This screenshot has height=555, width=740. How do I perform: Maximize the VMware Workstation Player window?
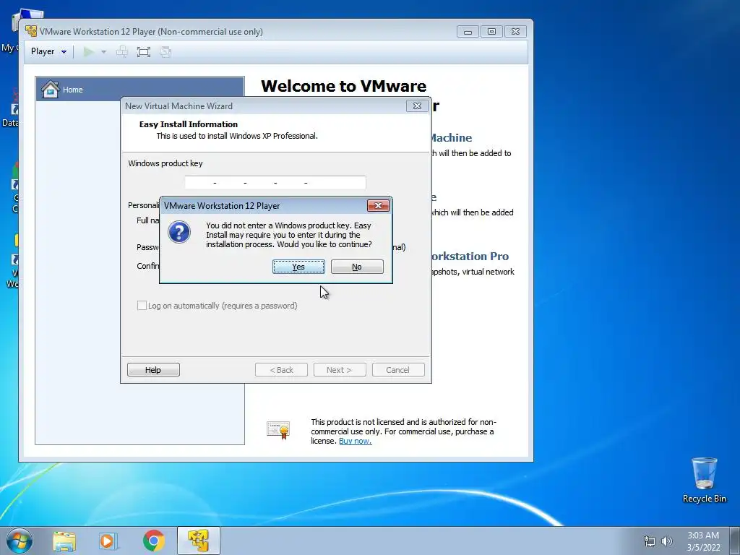(491, 32)
